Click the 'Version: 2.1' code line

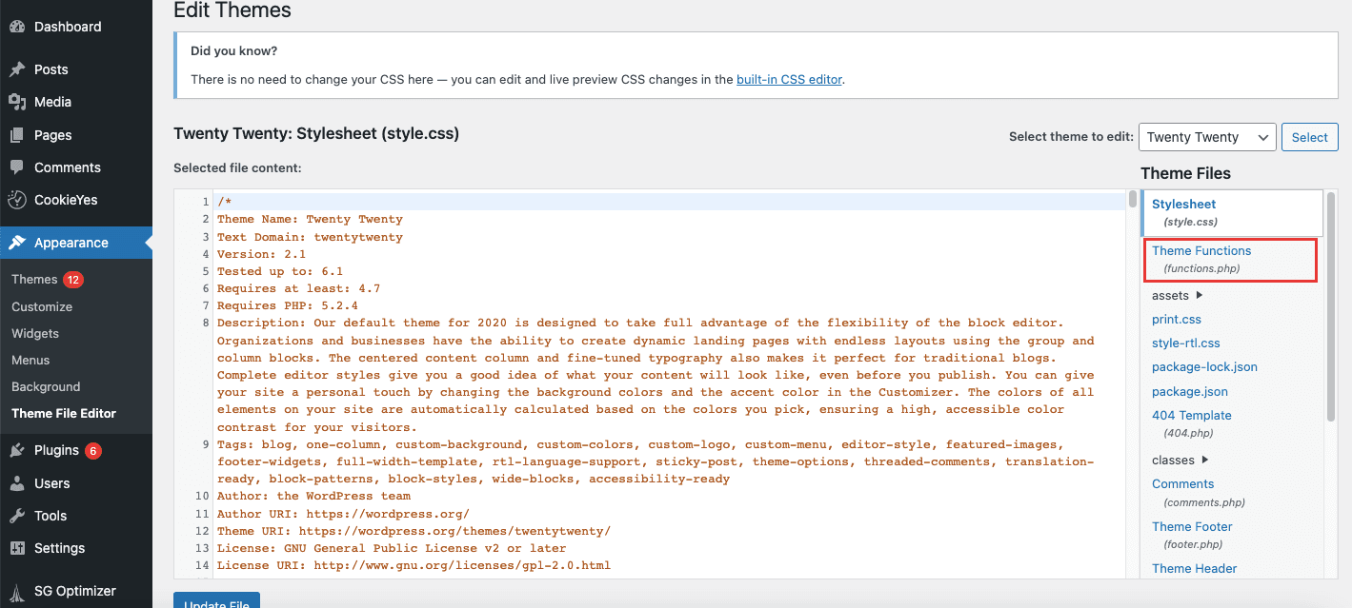tap(261, 254)
